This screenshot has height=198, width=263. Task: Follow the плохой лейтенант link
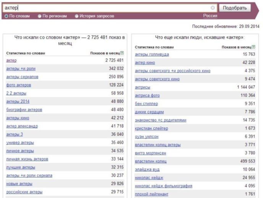[151, 194]
